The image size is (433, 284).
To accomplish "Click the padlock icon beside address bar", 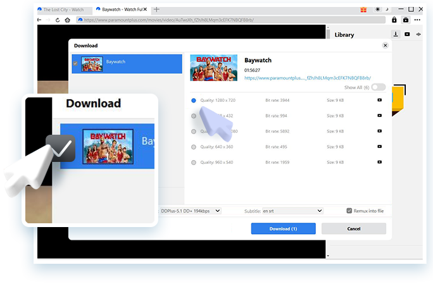I will [394, 20].
